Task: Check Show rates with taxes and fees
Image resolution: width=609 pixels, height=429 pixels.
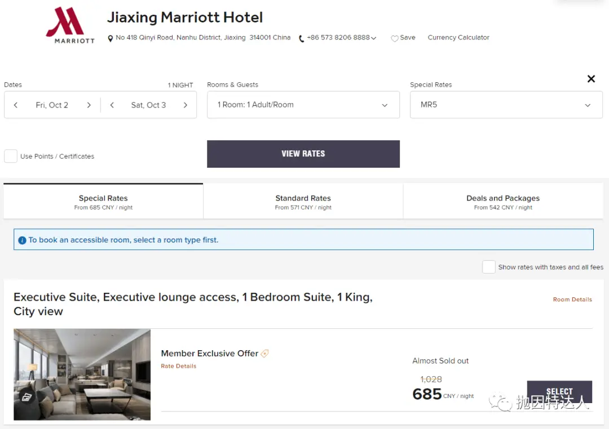Action: (488, 267)
